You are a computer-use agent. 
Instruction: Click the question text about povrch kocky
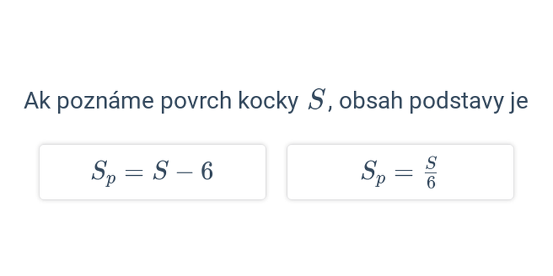[276, 101]
